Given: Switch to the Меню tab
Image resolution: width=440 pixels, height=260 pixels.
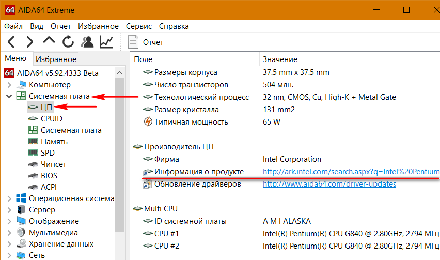Looking at the screenshot, I should coord(15,58).
